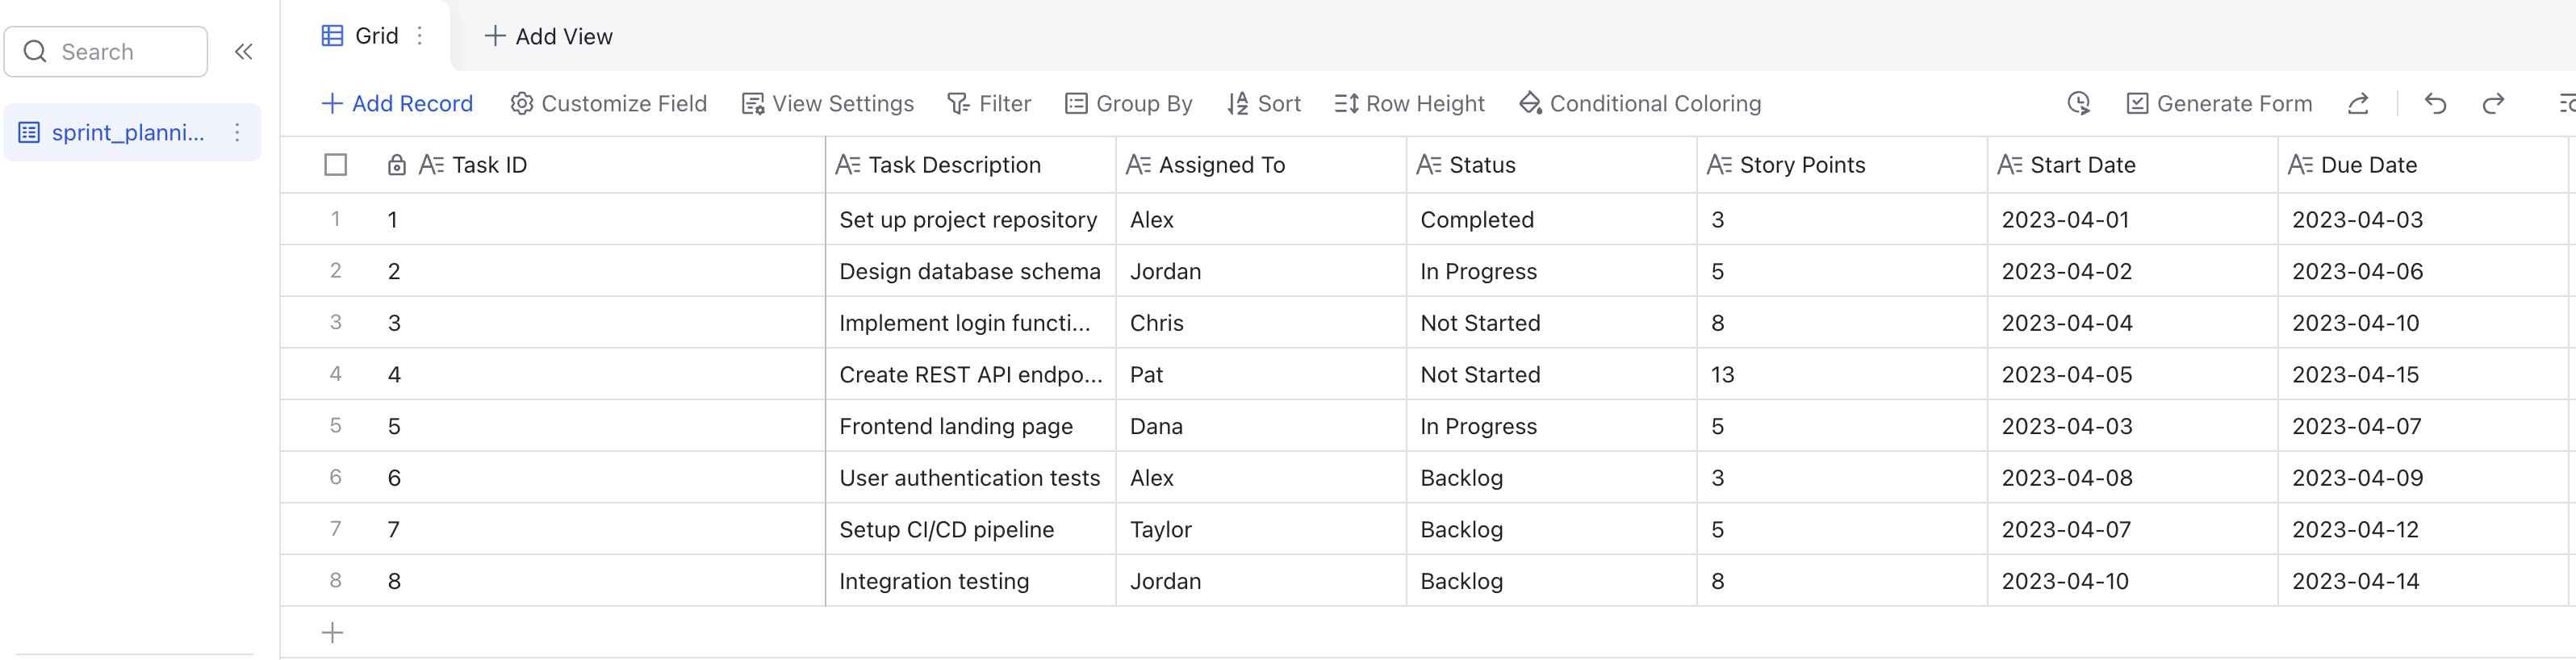Open the Group By dropdown

click(x=1129, y=104)
